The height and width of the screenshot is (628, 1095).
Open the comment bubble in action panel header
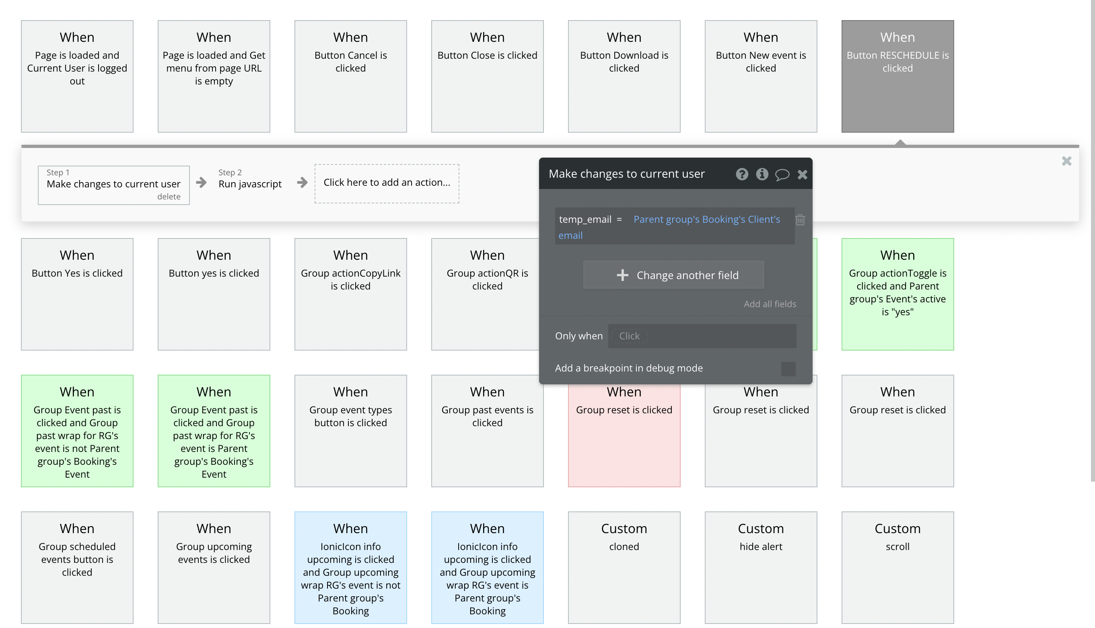point(782,174)
